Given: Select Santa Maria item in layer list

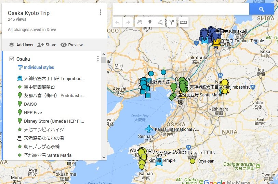Looking at the screenshot, I should (x=48, y=155).
